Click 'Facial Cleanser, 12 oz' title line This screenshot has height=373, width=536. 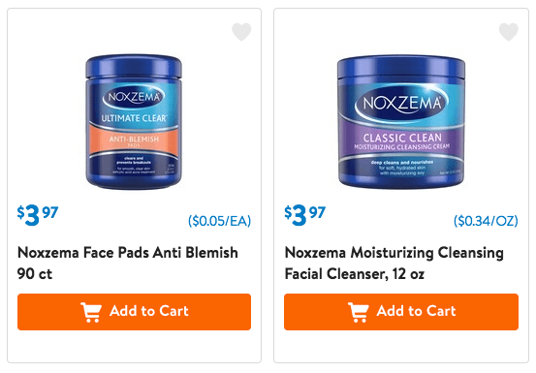click(355, 274)
